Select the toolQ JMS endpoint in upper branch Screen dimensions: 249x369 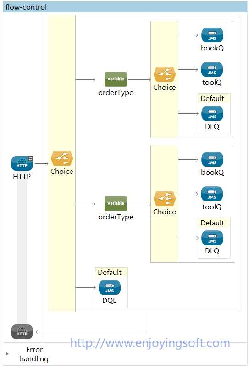click(212, 69)
